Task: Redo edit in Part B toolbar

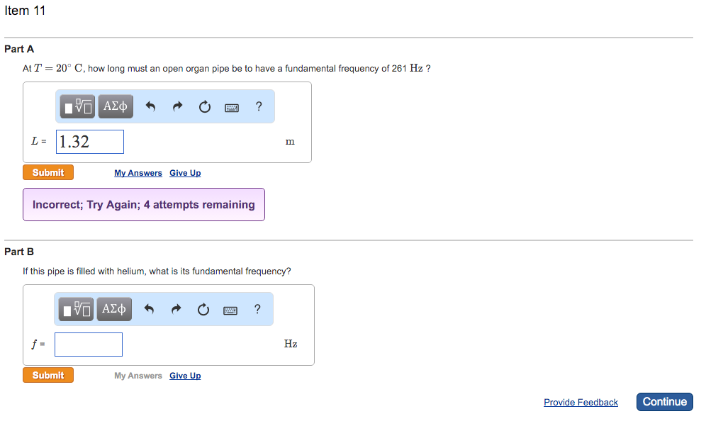Action: [177, 310]
